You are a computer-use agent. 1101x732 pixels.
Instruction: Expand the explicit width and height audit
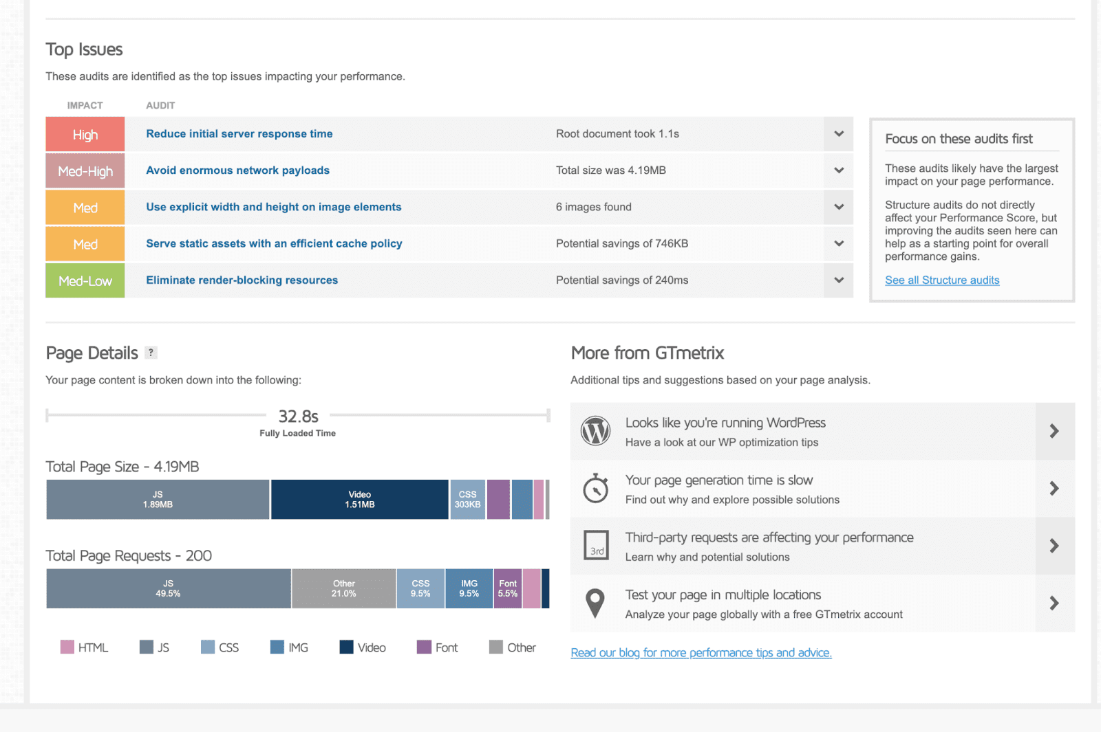click(x=838, y=207)
